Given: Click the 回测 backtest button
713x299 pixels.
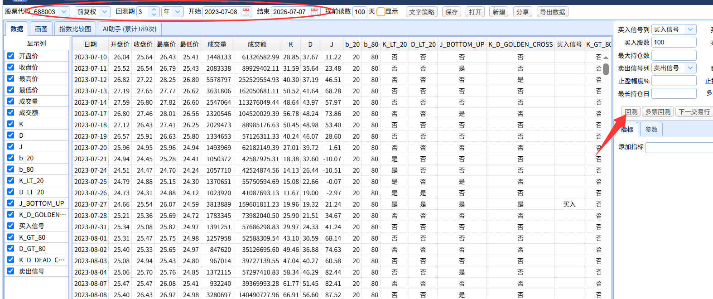Looking at the screenshot, I should [x=631, y=112].
